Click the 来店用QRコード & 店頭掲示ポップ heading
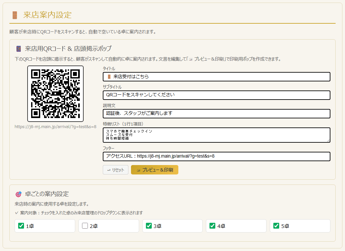This screenshot has height=251, width=345. click(x=68, y=49)
